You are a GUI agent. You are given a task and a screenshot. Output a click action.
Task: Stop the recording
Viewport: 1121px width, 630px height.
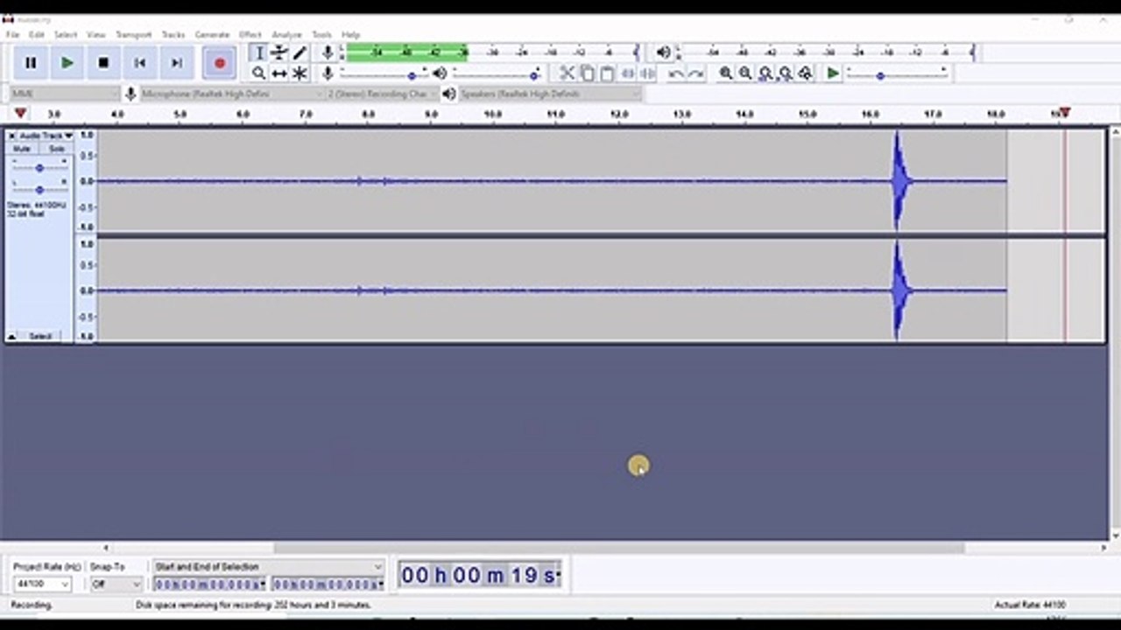pos(103,63)
